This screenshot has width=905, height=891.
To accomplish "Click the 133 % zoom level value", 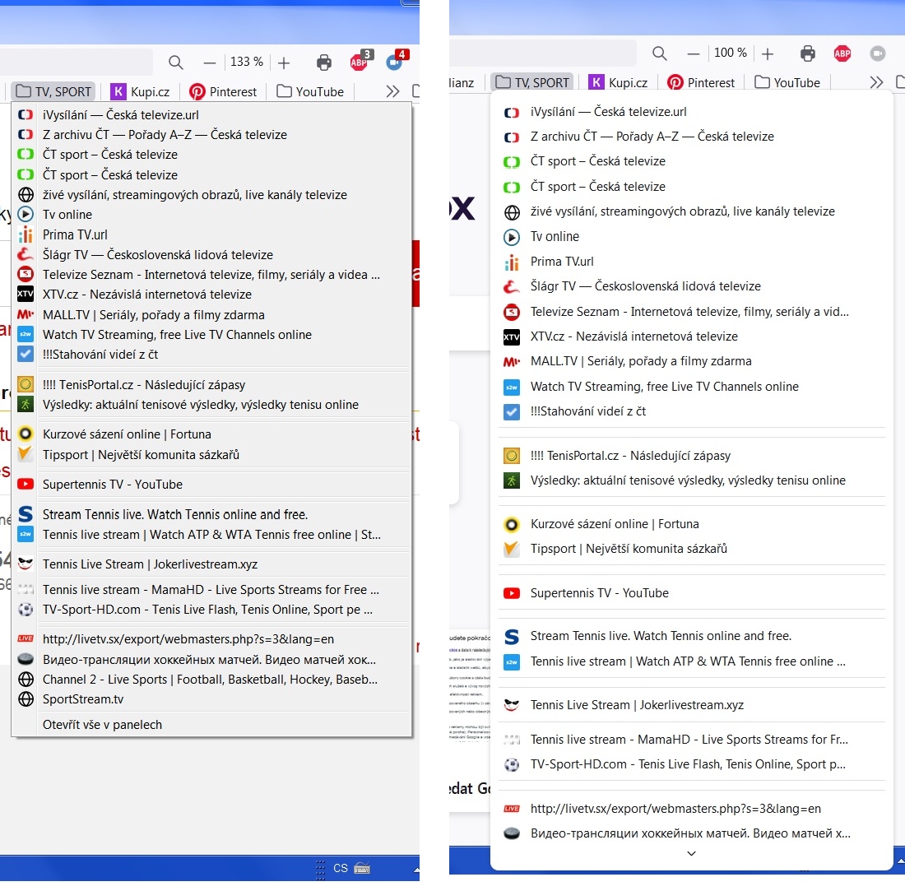I will (247, 62).
